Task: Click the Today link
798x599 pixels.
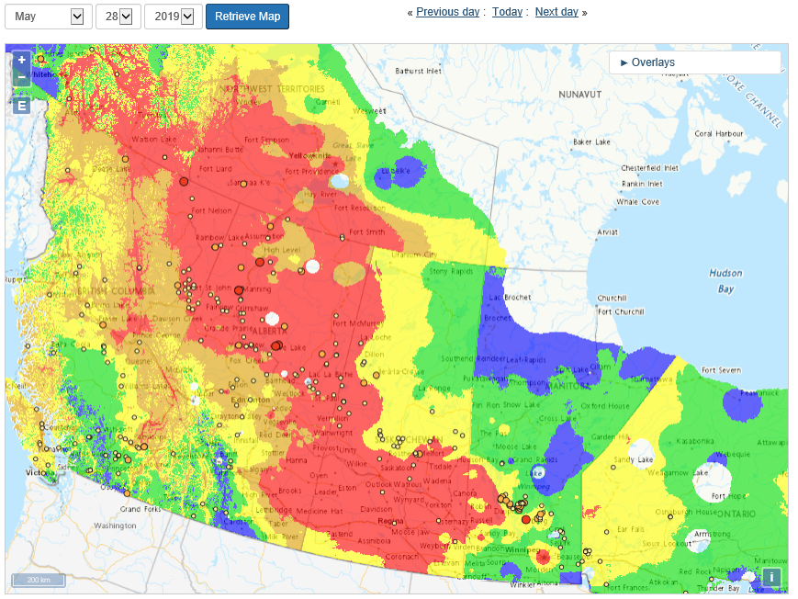Action: (x=506, y=12)
